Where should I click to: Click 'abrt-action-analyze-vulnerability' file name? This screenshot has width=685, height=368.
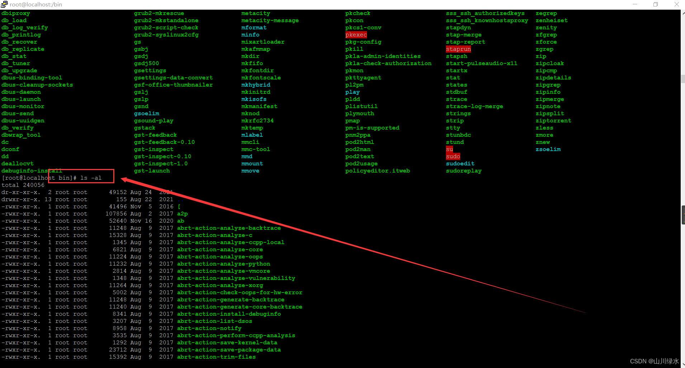[x=236, y=278]
